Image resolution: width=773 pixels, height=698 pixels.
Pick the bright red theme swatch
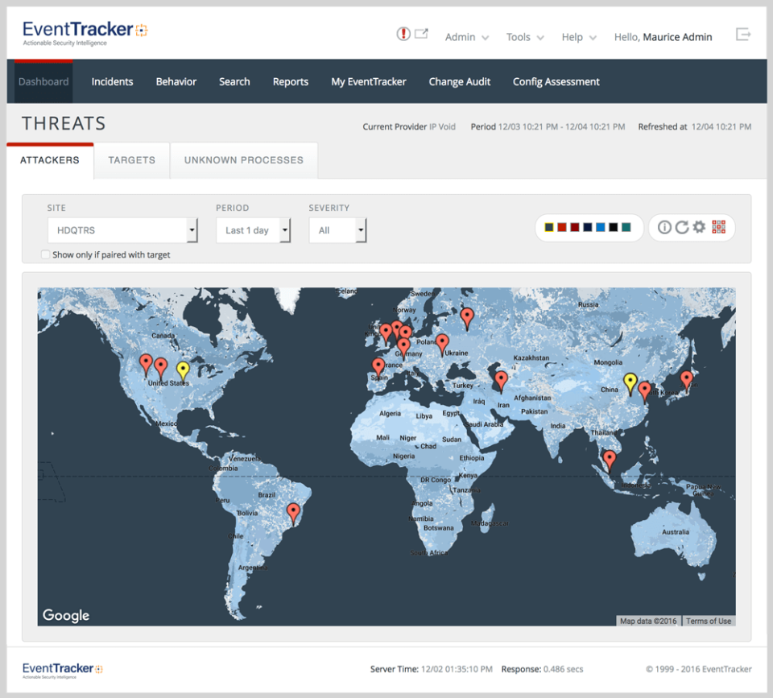[561, 227]
